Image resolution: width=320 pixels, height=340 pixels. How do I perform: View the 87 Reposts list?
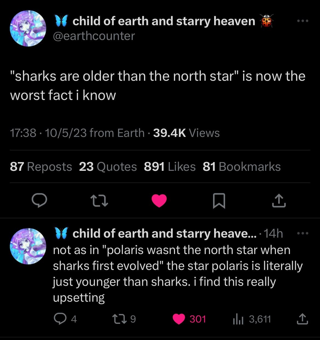pyautogui.click(x=41, y=167)
